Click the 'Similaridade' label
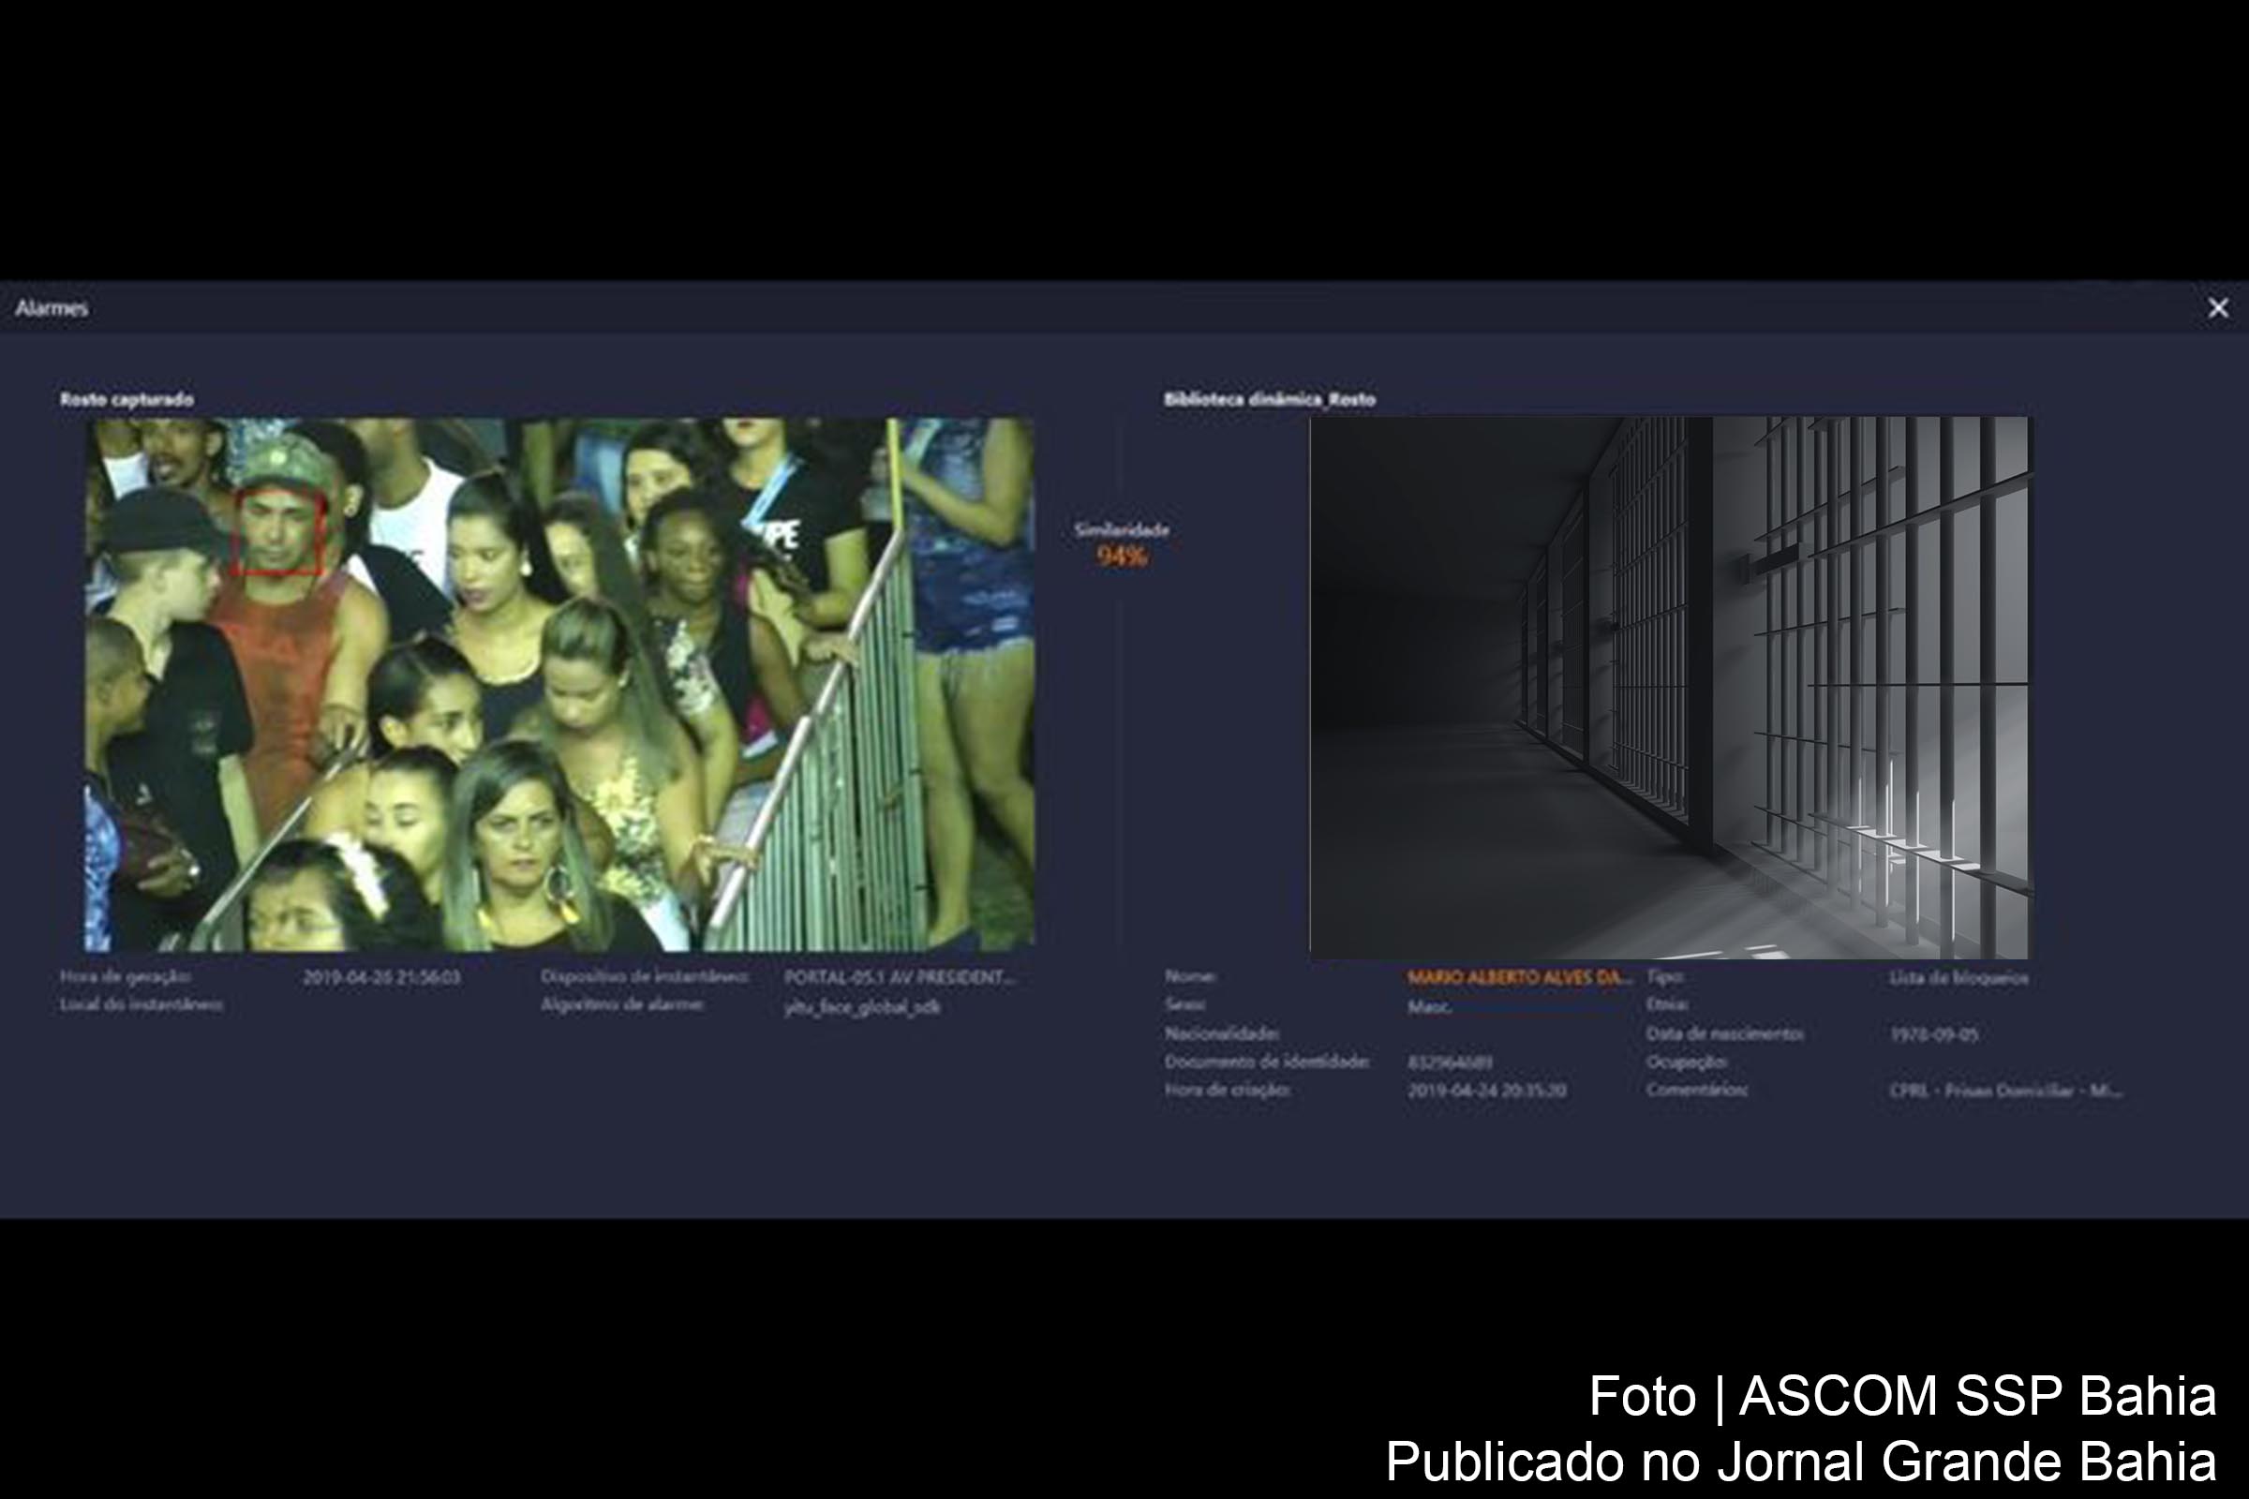 (x=1122, y=529)
